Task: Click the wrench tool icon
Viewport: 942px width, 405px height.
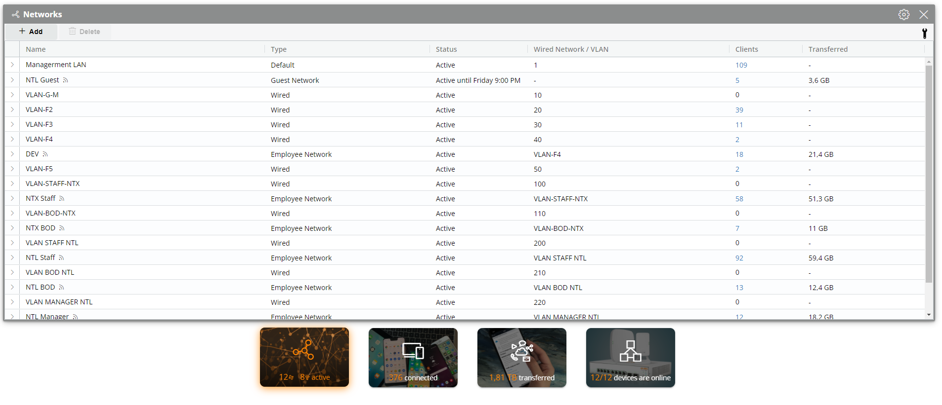Action: [924, 33]
